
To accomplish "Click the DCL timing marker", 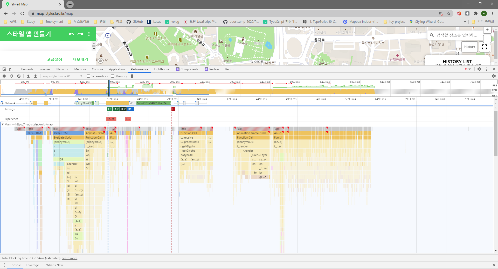I will [130, 109].
